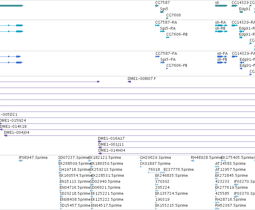Select transcript sll-RA
Image resolution: width=255 pixels, height=210 pixels.
coord(221,22)
